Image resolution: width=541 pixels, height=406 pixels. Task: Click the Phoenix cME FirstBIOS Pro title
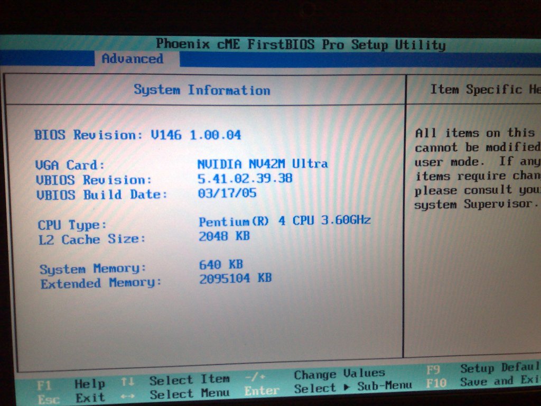point(301,44)
